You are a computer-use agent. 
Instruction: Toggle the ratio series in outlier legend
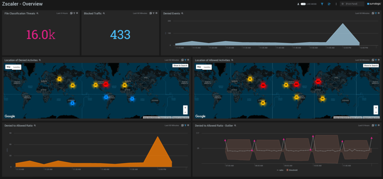click(x=280, y=170)
